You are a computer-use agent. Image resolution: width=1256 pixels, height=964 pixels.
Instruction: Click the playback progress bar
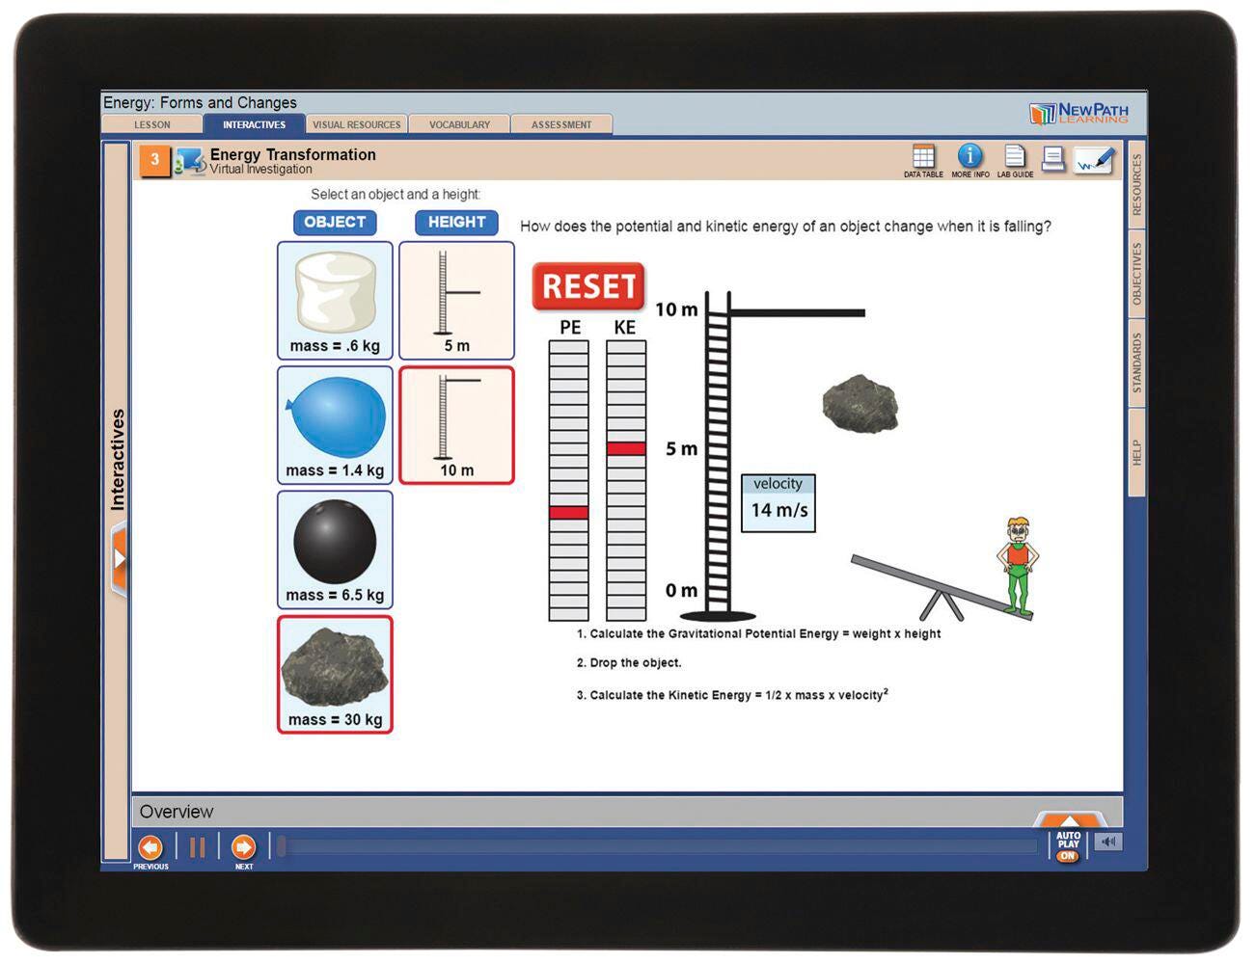[x=656, y=847]
